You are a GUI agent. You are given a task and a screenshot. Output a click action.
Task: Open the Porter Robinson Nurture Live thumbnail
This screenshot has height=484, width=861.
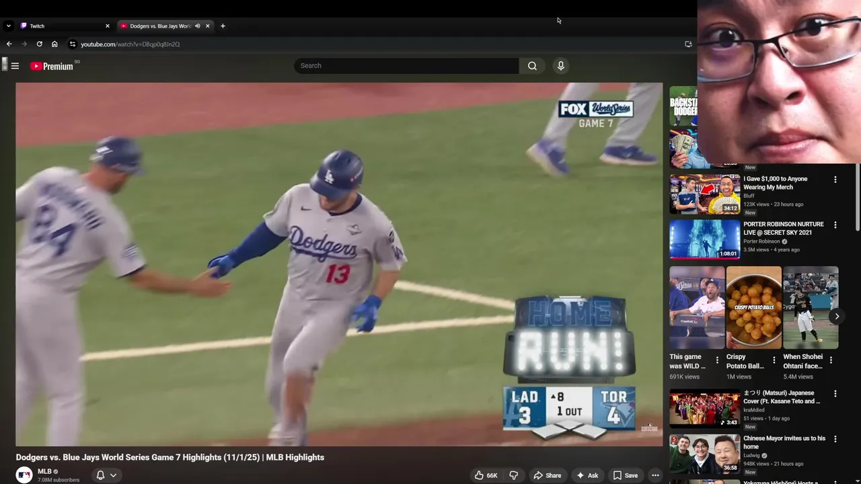[x=704, y=239]
